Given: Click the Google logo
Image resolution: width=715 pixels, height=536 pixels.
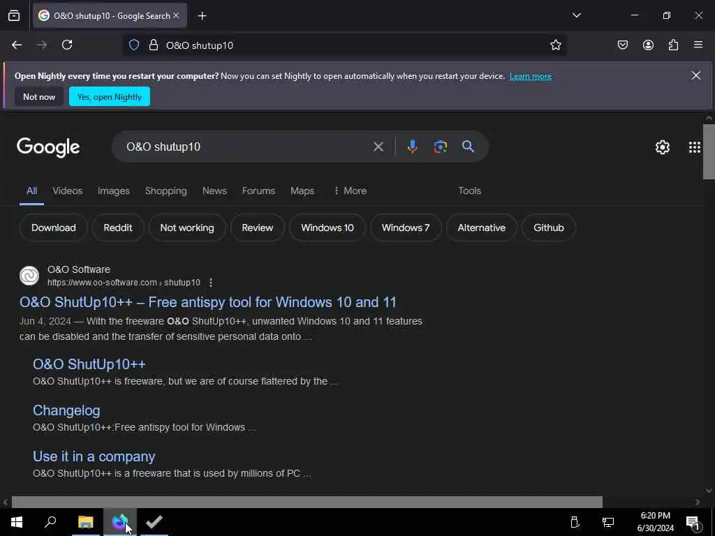Looking at the screenshot, I should click(48, 147).
